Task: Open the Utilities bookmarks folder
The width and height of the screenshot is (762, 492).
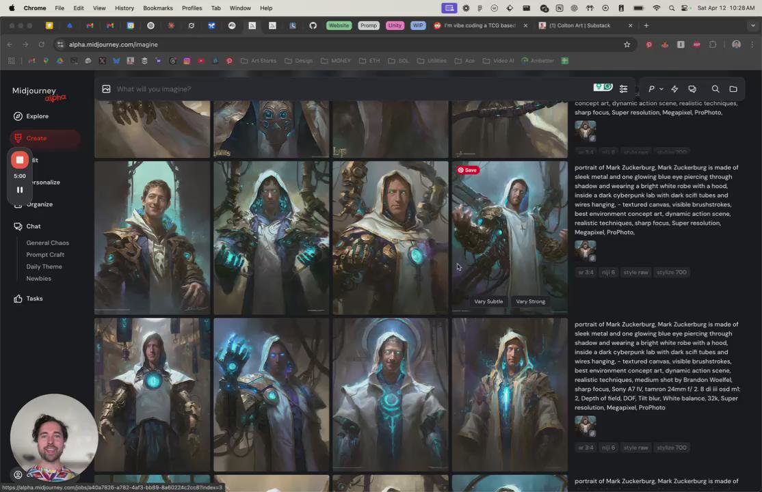Action: [x=432, y=61]
